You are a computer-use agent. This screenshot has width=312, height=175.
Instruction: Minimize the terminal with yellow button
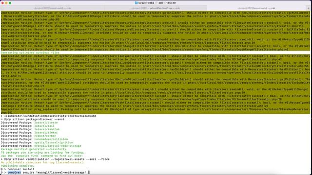[x=6, y=3]
